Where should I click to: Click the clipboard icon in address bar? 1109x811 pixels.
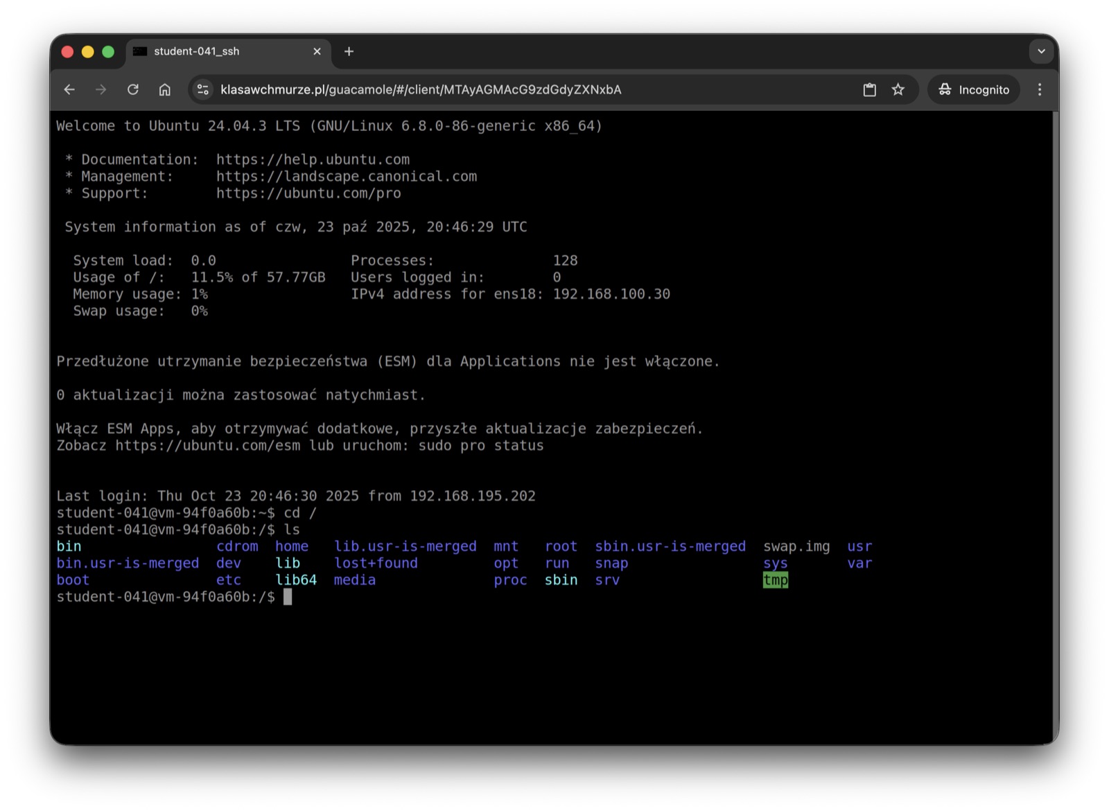(869, 89)
